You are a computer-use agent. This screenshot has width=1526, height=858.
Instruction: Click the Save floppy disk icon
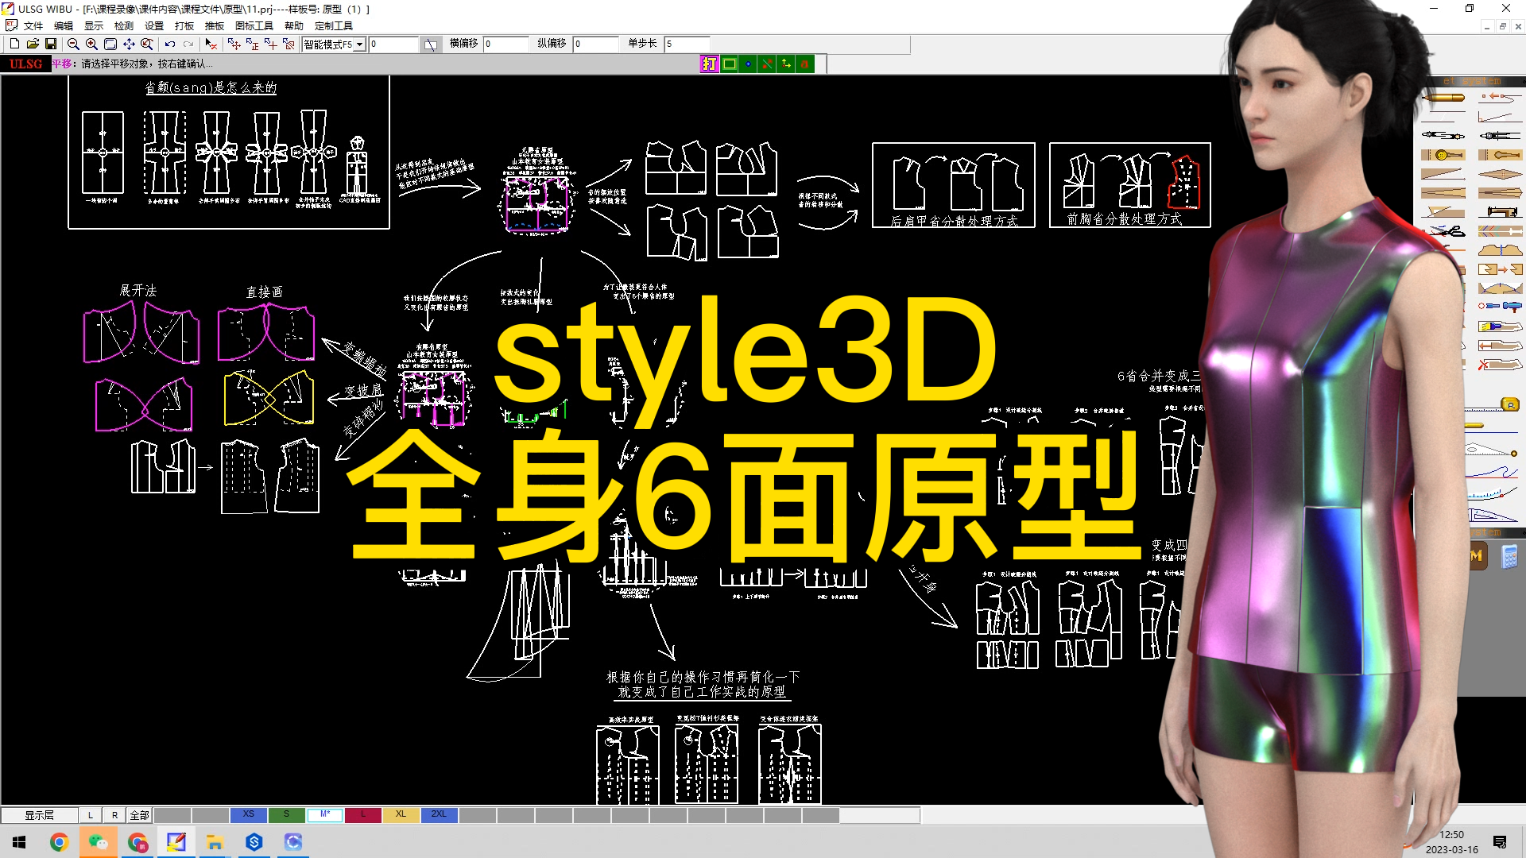50,44
